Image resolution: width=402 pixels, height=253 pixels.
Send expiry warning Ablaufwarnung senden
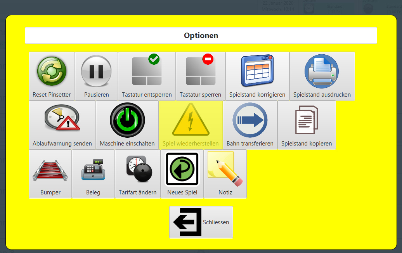tap(62, 125)
